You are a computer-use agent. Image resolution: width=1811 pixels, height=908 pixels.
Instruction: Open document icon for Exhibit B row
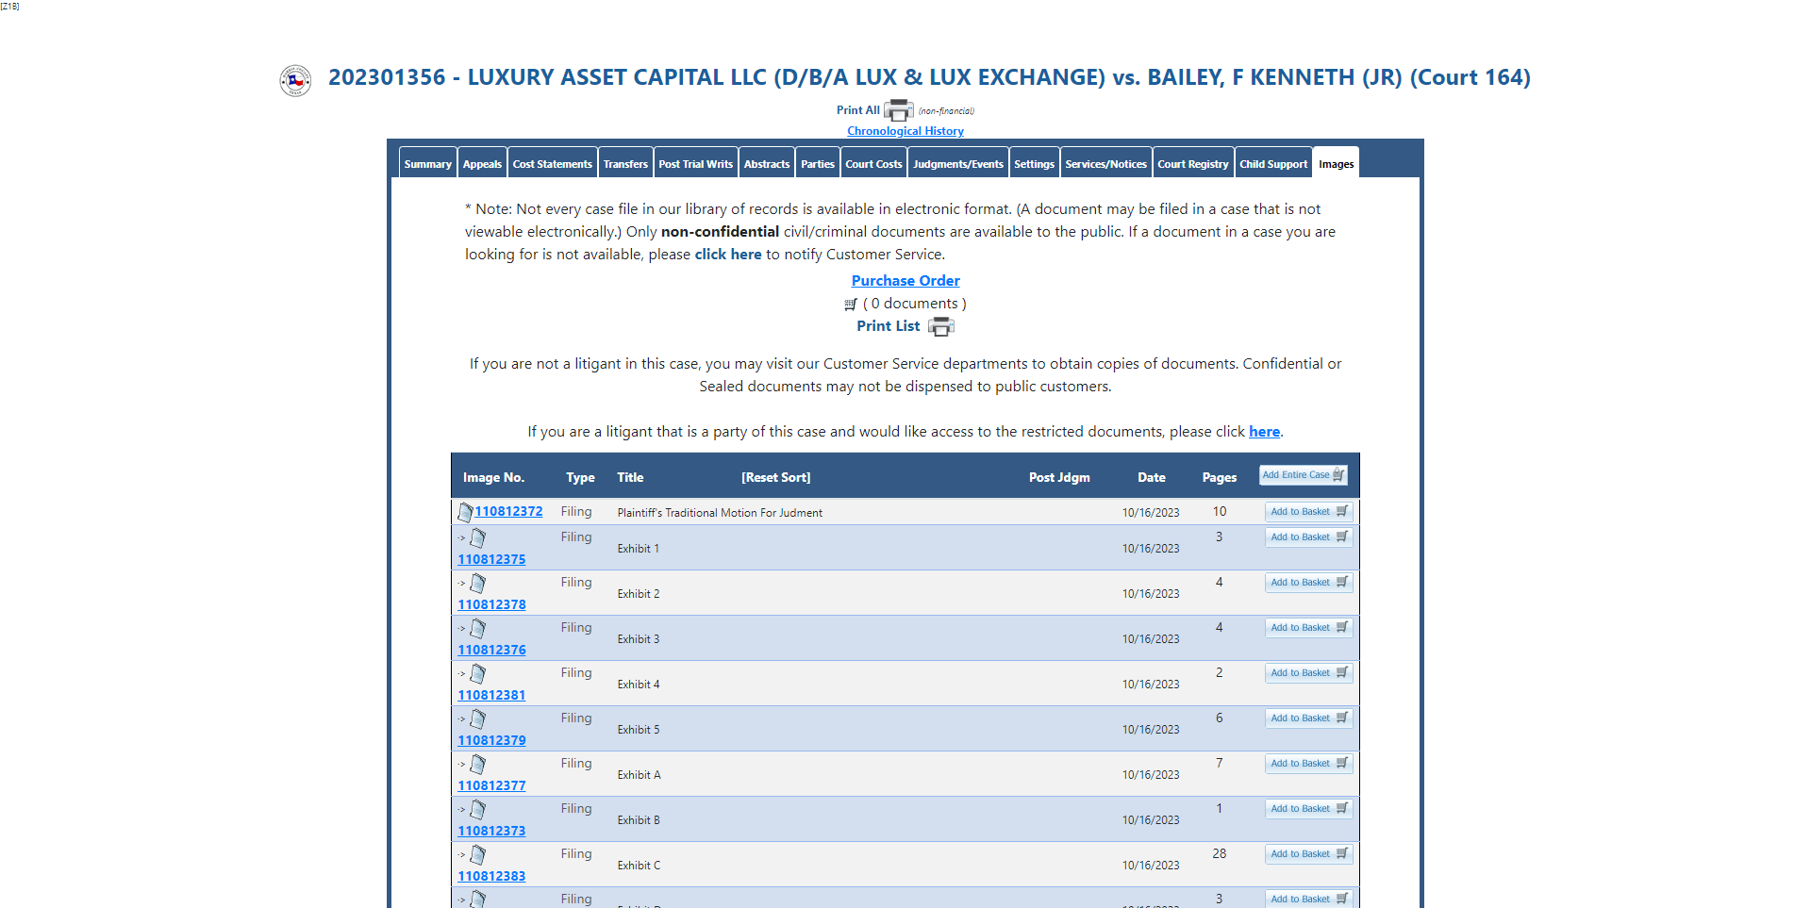tap(478, 809)
